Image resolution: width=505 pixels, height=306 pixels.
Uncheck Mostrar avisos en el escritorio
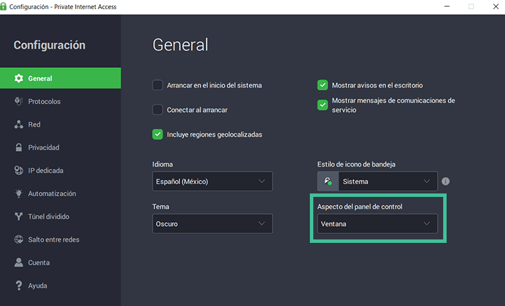tap(322, 85)
